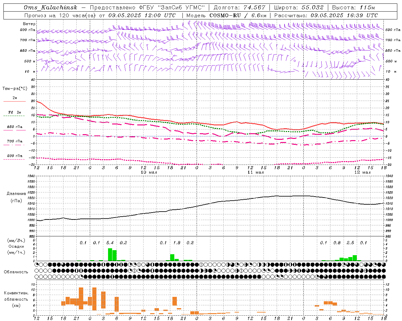
Task: Click the Модель COSMO-RU / 6.6км label
Action: pyautogui.click(x=226, y=15)
